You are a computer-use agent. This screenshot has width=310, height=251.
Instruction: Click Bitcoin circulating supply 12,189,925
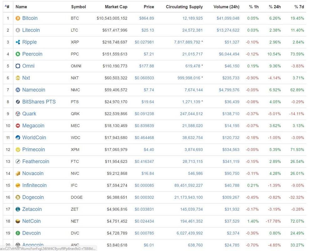(193, 18)
